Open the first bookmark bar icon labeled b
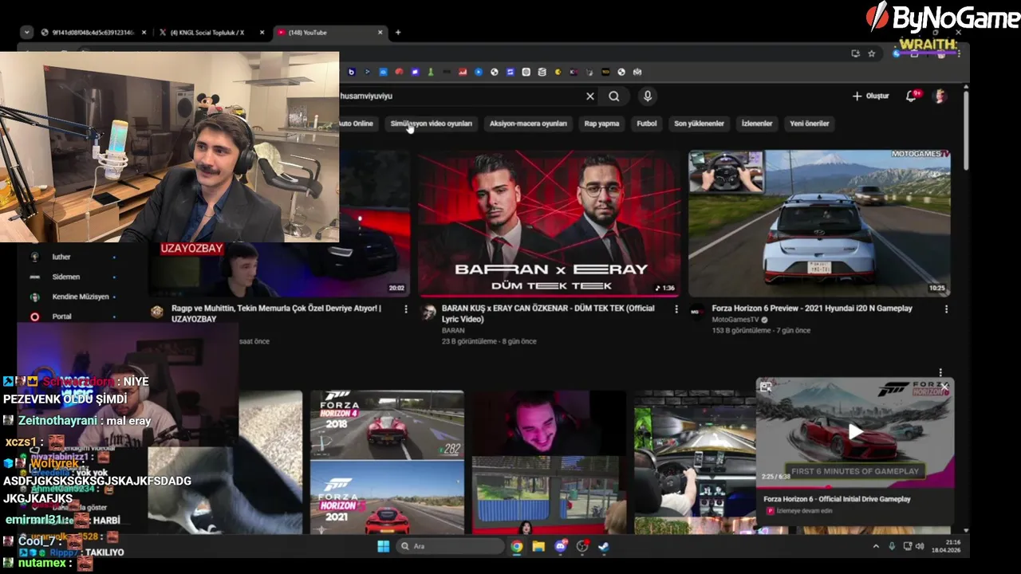Screen dimensions: 1021x574 [352, 72]
